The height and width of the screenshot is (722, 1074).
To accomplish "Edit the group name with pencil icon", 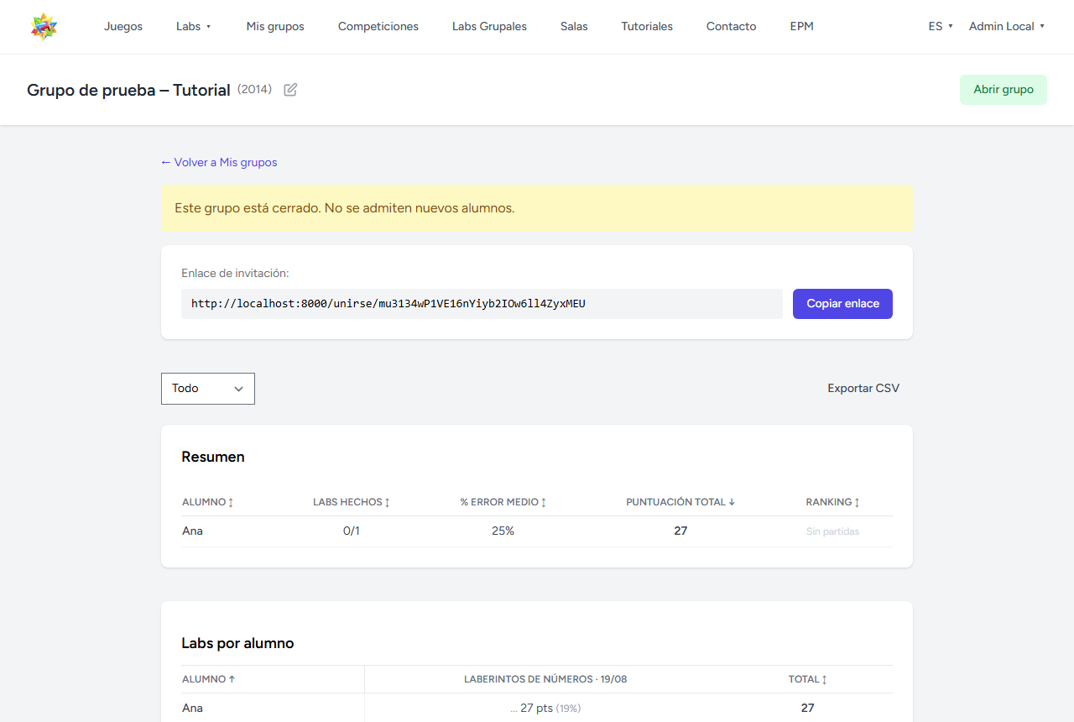I will click(290, 90).
